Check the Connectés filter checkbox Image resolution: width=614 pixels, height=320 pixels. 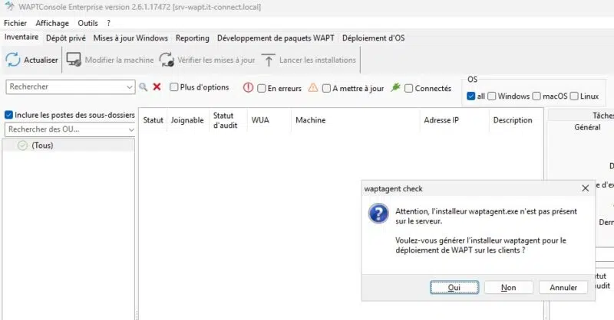click(408, 88)
